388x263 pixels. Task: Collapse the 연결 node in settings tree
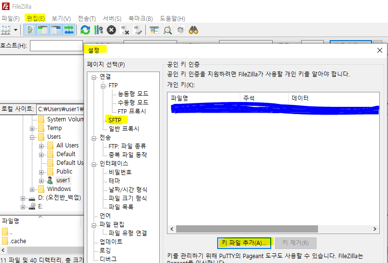pyautogui.click(x=94, y=77)
